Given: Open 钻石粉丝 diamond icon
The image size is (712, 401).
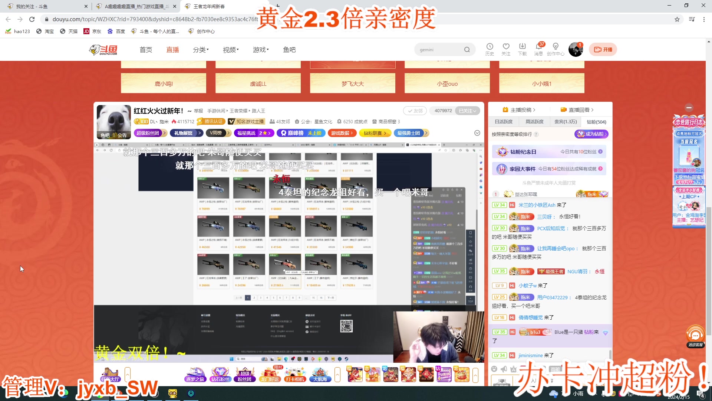Looking at the screenshot, I should [x=220, y=374].
